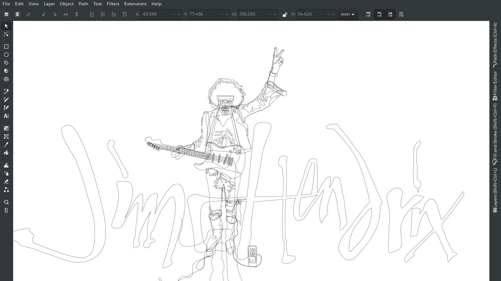Image resolution: width=501 pixels, height=281 pixels.
Task: Flip the selection horizontally
Action: pyautogui.click(x=66, y=14)
